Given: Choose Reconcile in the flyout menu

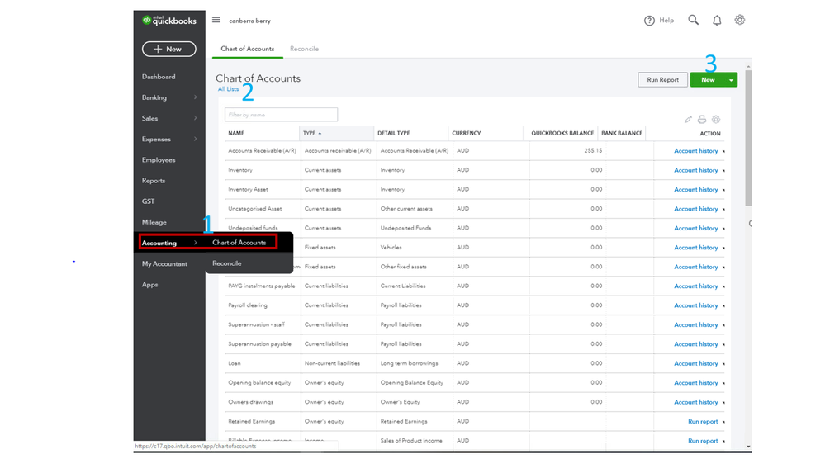Looking at the screenshot, I should pos(227,263).
